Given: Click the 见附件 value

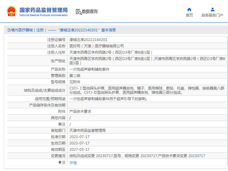Looking at the screenshot, I should click(x=75, y=82).
